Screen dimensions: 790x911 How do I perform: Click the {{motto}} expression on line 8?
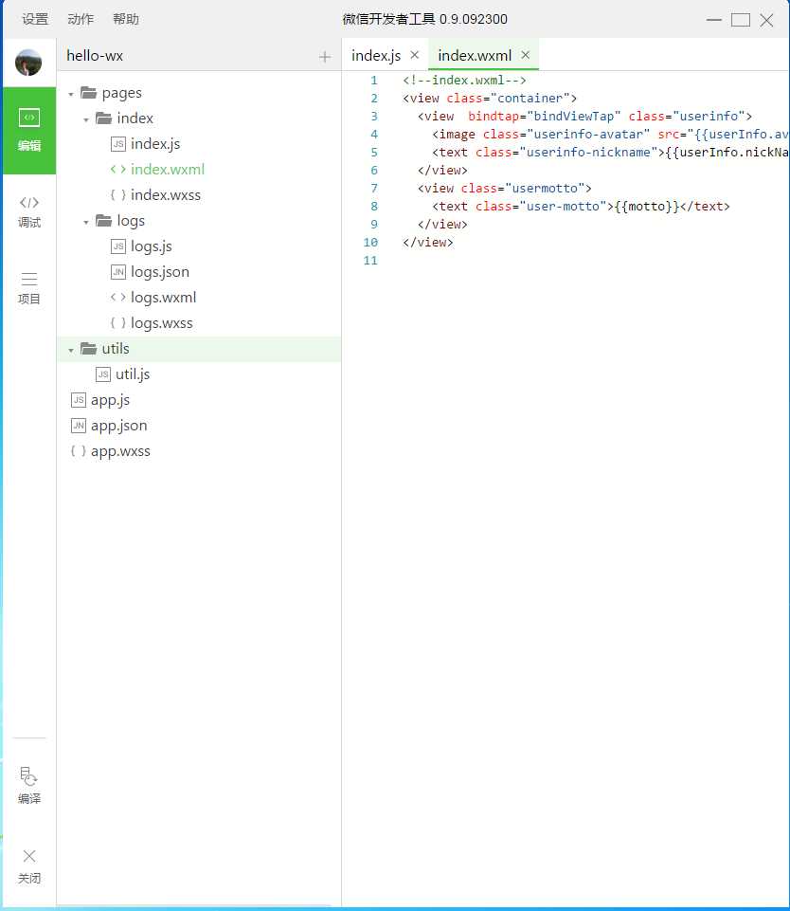pyautogui.click(x=647, y=207)
